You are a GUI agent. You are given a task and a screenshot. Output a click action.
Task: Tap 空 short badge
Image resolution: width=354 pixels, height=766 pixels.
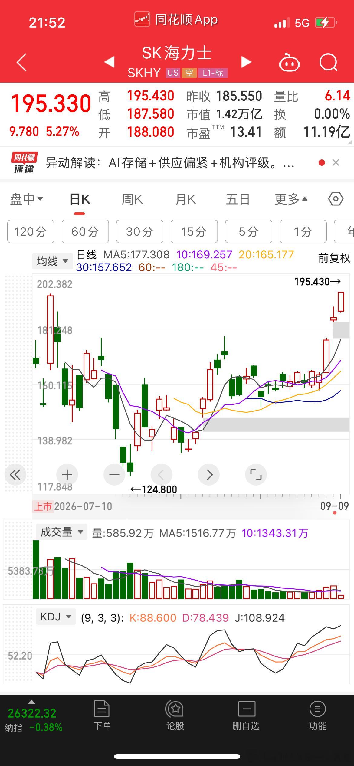pyautogui.click(x=189, y=73)
